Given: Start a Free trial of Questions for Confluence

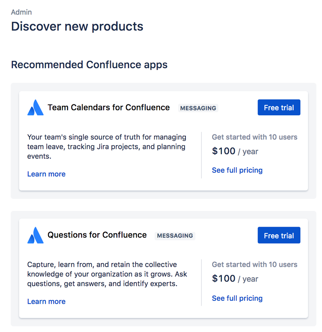Looking at the screenshot, I should tap(279, 235).
